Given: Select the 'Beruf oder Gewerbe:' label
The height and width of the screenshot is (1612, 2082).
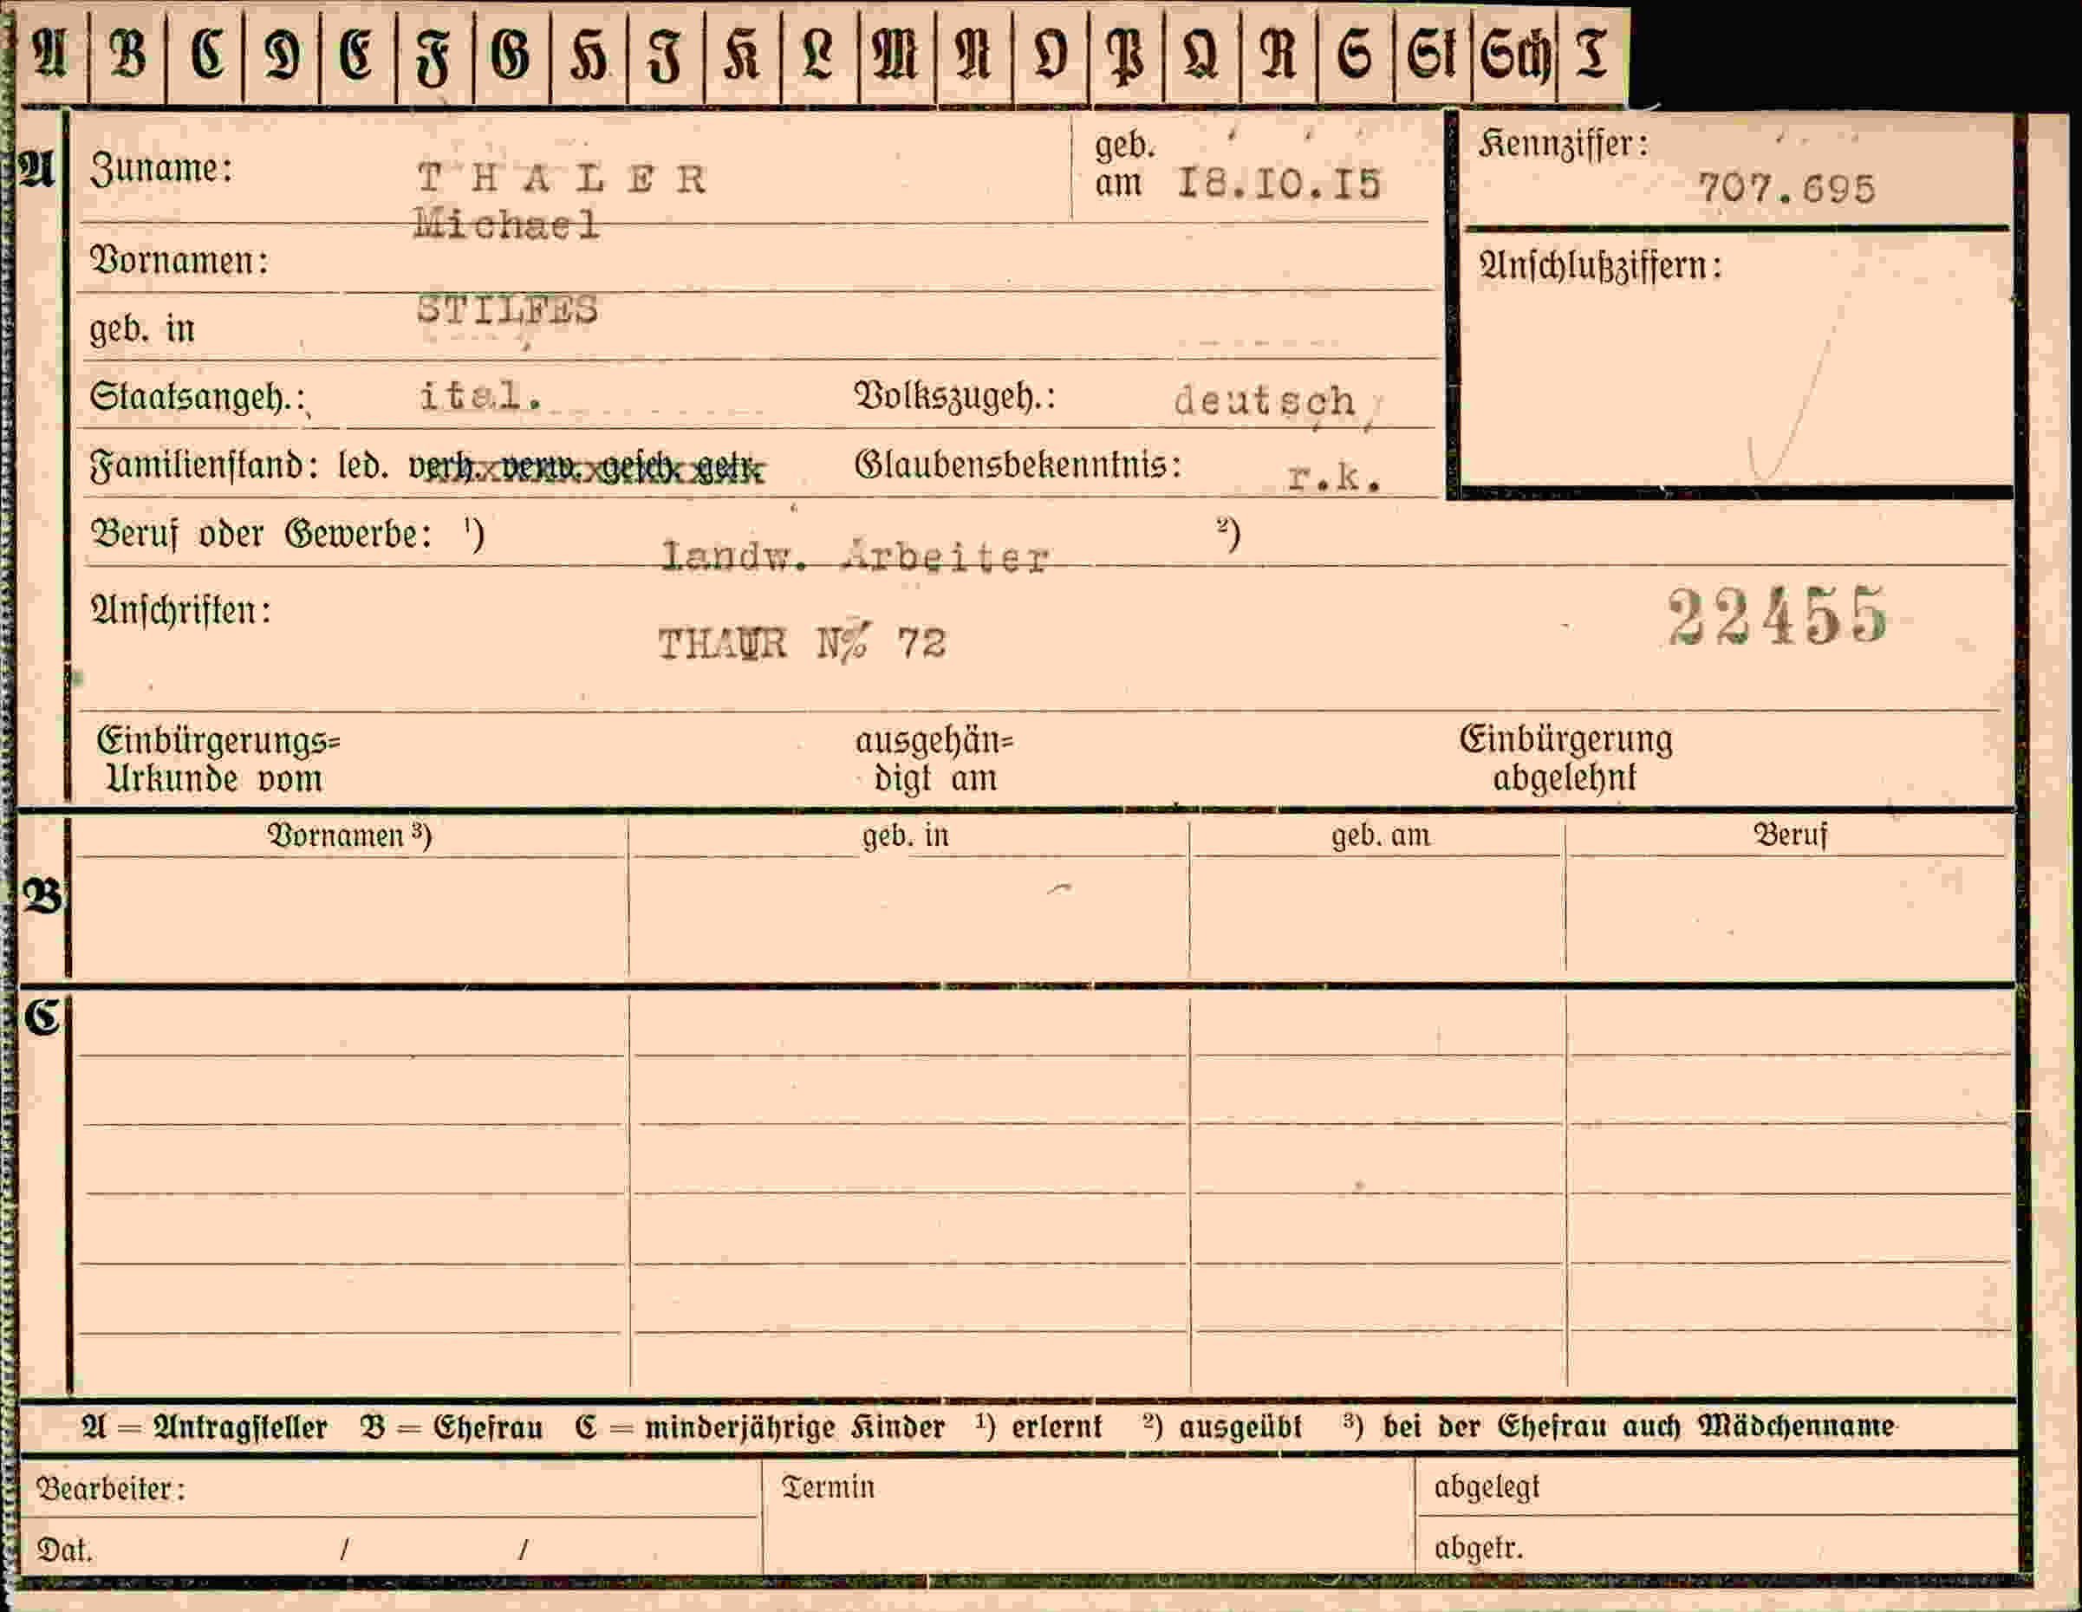Looking at the screenshot, I should click(260, 535).
